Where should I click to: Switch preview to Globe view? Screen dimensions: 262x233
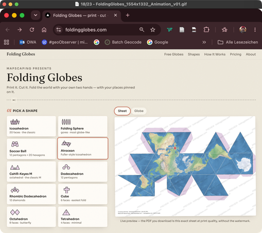pyautogui.click(x=139, y=111)
